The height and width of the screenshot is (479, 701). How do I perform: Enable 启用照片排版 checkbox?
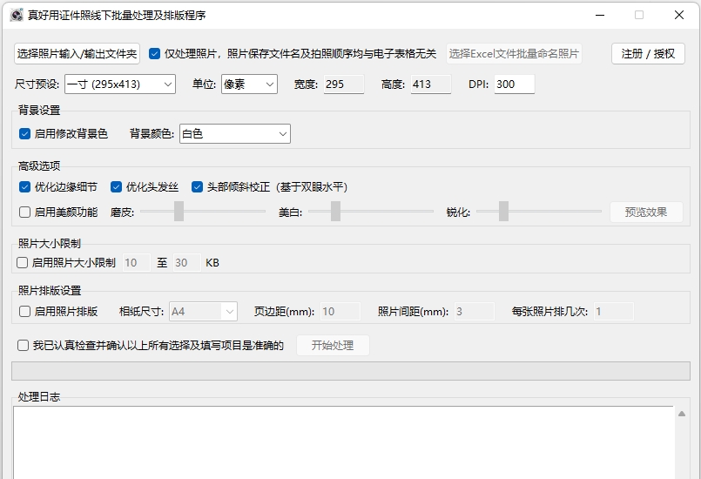coord(24,311)
